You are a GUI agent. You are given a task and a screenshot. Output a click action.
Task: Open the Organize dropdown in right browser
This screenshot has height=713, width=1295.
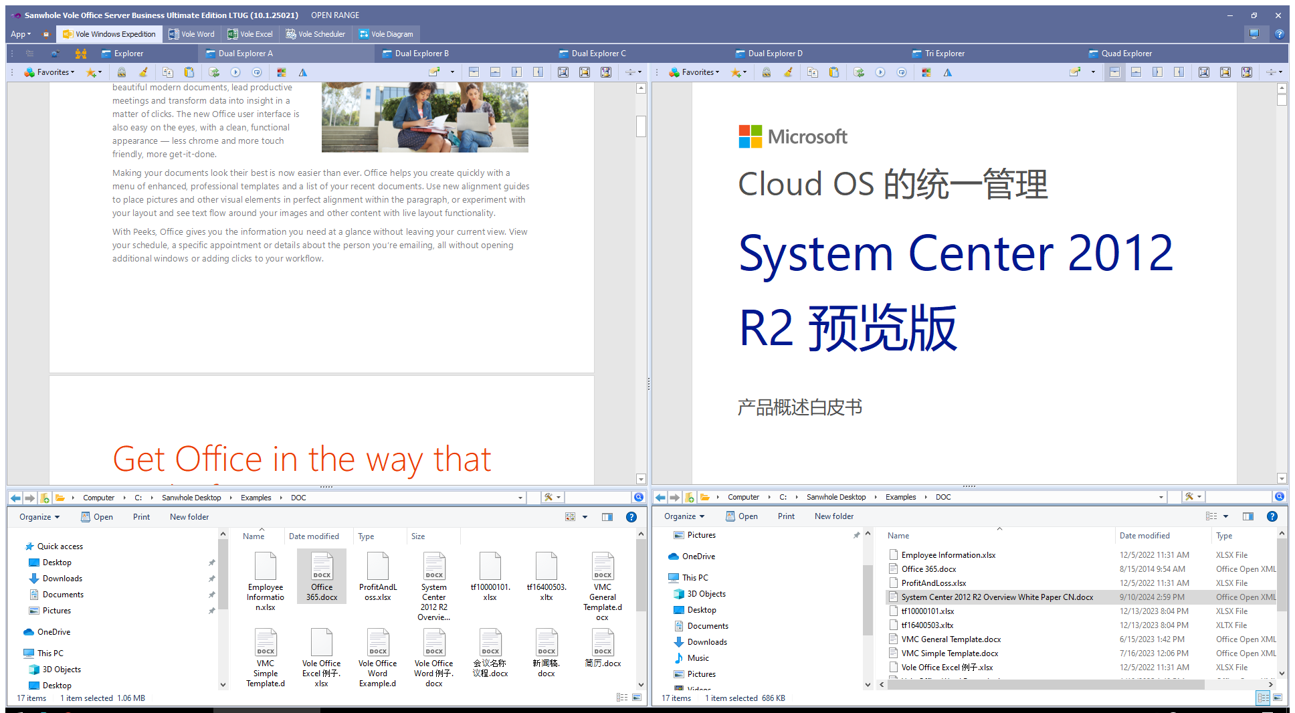click(684, 516)
